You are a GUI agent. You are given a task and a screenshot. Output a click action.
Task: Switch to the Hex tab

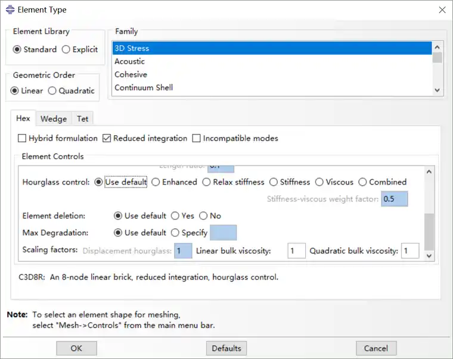[x=23, y=118]
